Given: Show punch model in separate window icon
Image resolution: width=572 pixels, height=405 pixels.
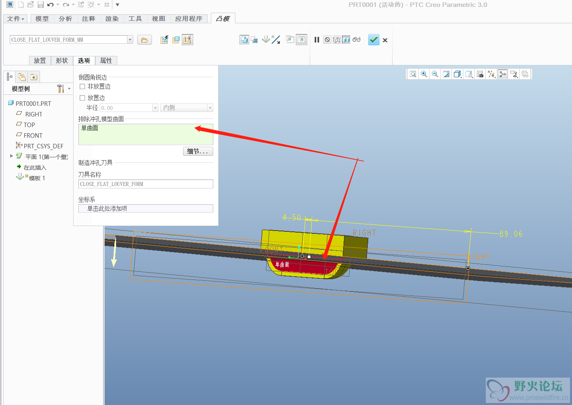Looking at the screenshot, I should [x=290, y=40].
